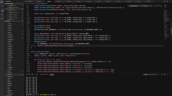Switch to the DEBUG CONSOLE panel tab

44,74
